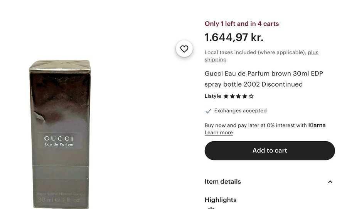Visit the Listyle seller shop
Image resolution: width=347 pixels, height=209 pixels.
(x=213, y=96)
